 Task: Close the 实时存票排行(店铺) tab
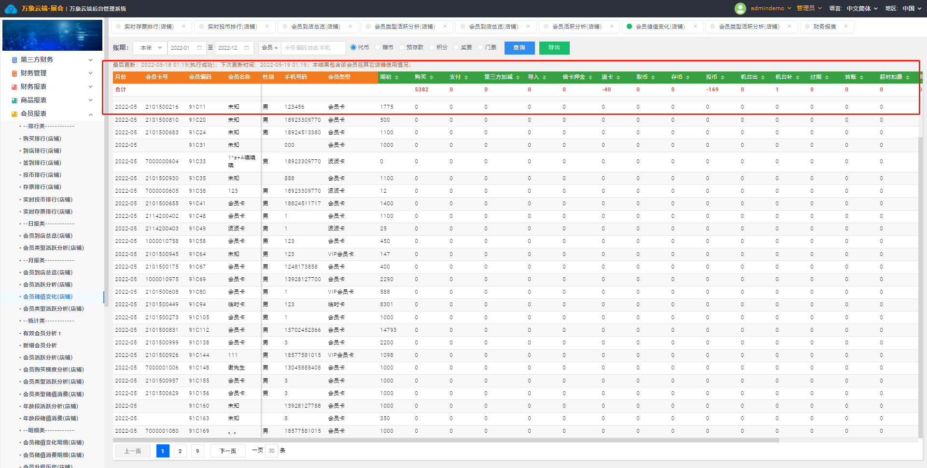[x=184, y=27]
